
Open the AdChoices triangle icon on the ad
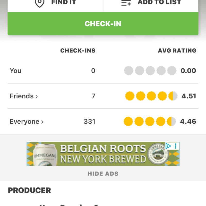click(x=168, y=146)
